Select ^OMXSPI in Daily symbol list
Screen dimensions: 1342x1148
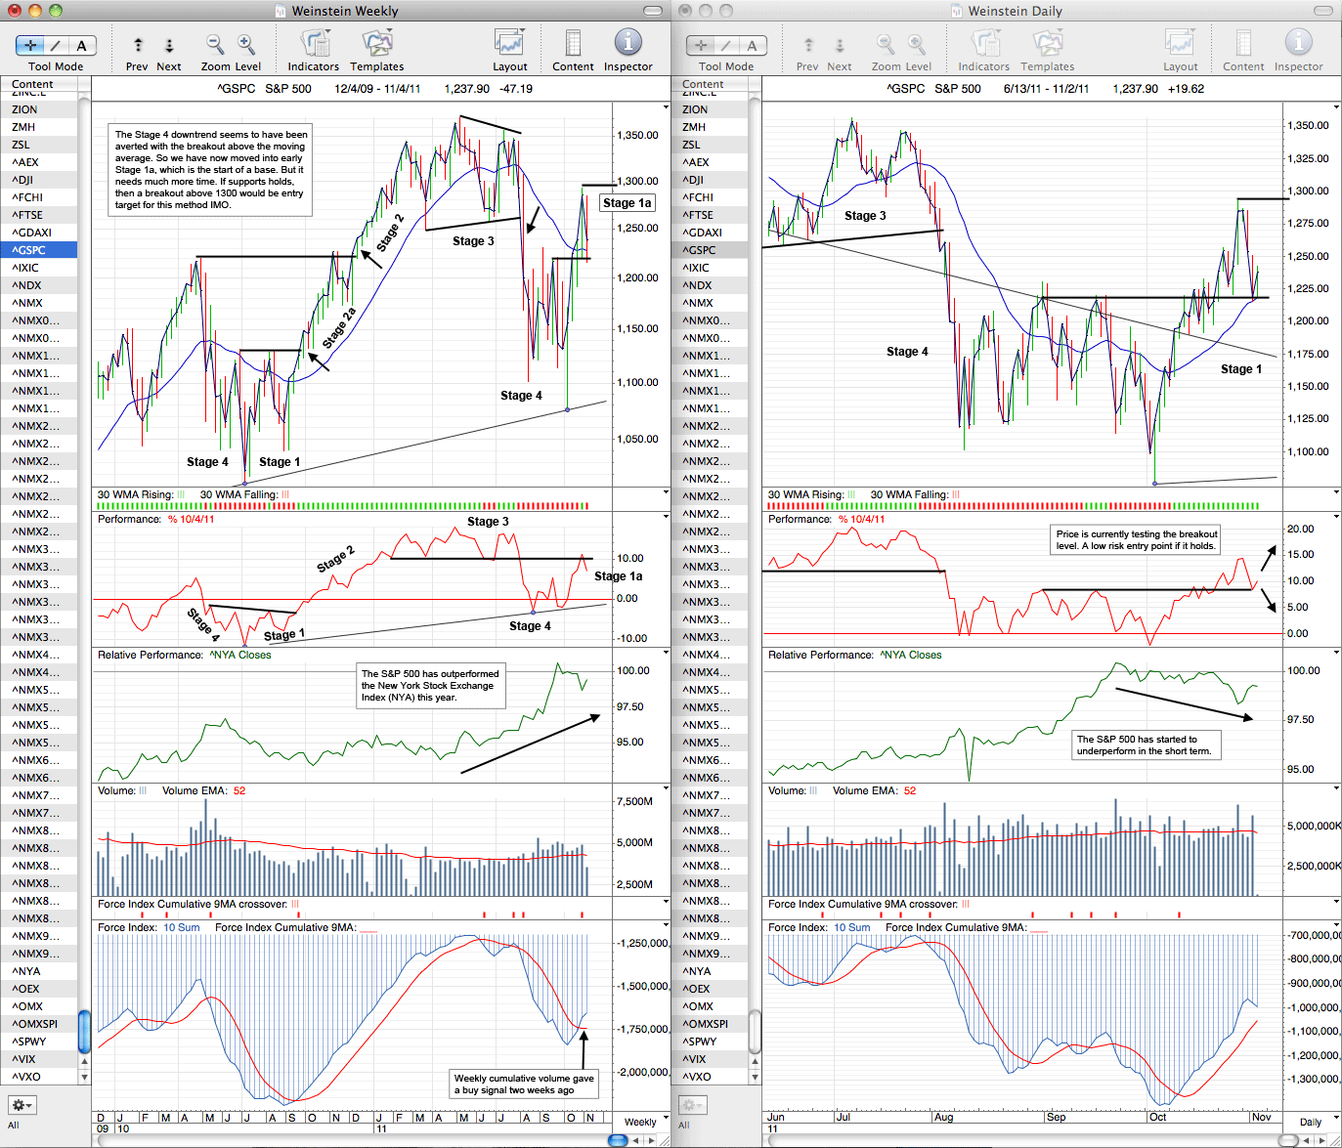[710, 1024]
